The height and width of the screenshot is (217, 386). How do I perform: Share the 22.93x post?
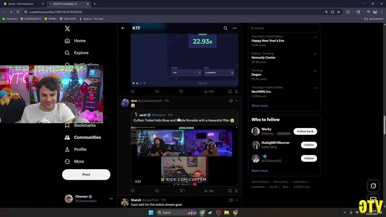pos(236,91)
